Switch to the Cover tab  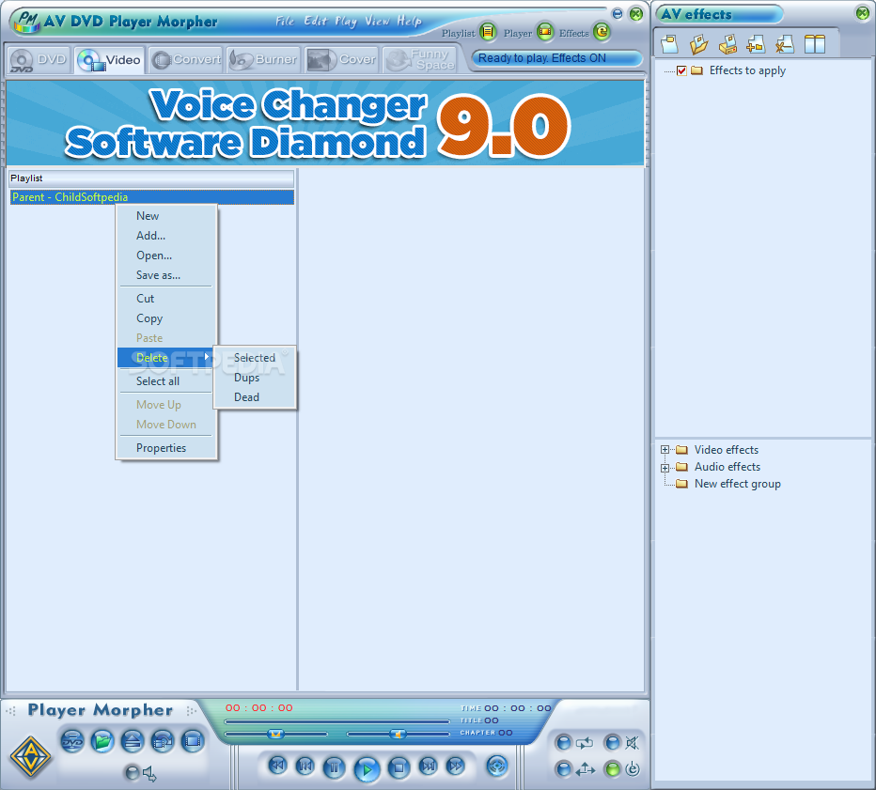tap(341, 60)
